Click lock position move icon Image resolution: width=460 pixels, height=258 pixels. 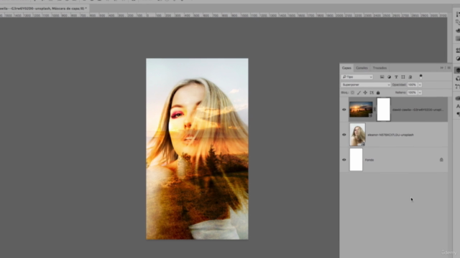(x=365, y=92)
